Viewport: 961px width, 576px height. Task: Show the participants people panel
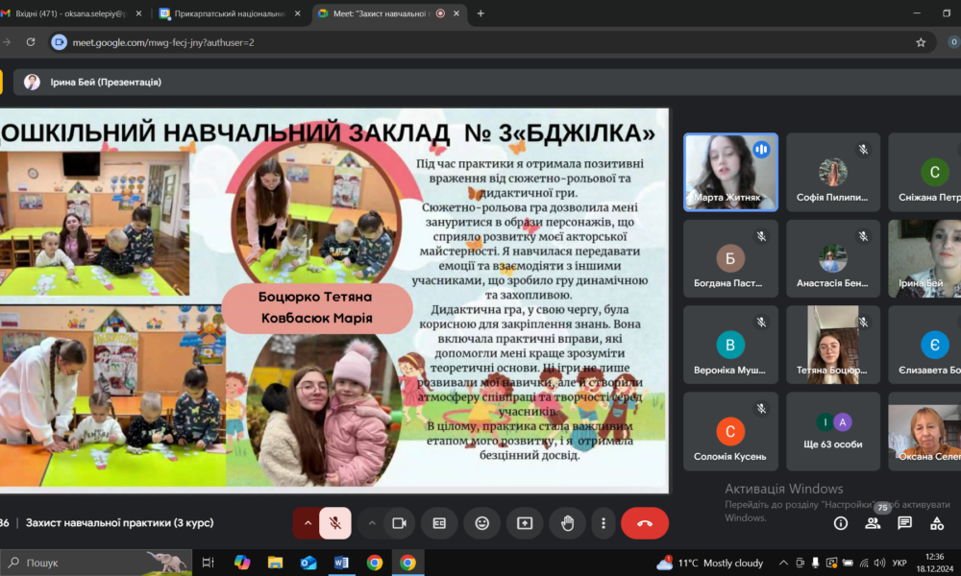pyautogui.click(x=873, y=523)
